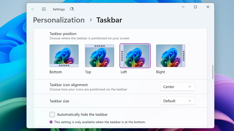Click the vertical scrollbar thumb
The image size is (234, 131).
click(x=213, y=72)
